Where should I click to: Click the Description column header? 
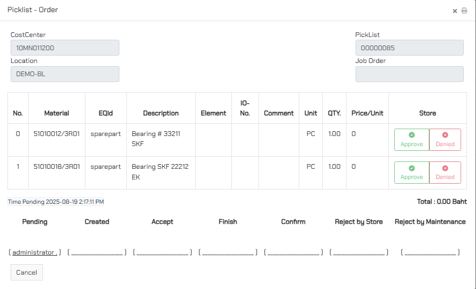161,113
